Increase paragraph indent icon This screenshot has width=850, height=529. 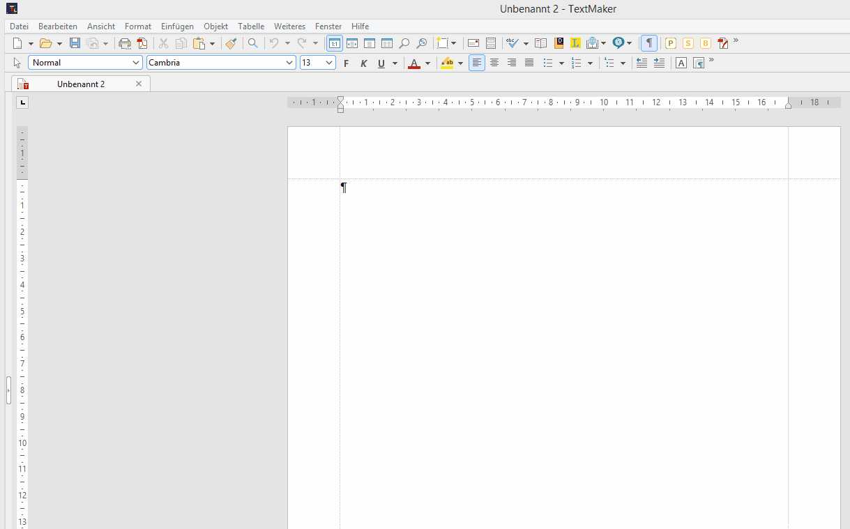pyautogui.click(x=659, y=63)
